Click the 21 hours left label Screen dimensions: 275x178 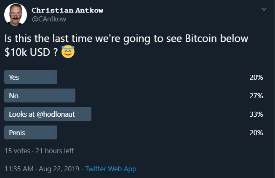[55, 151]
